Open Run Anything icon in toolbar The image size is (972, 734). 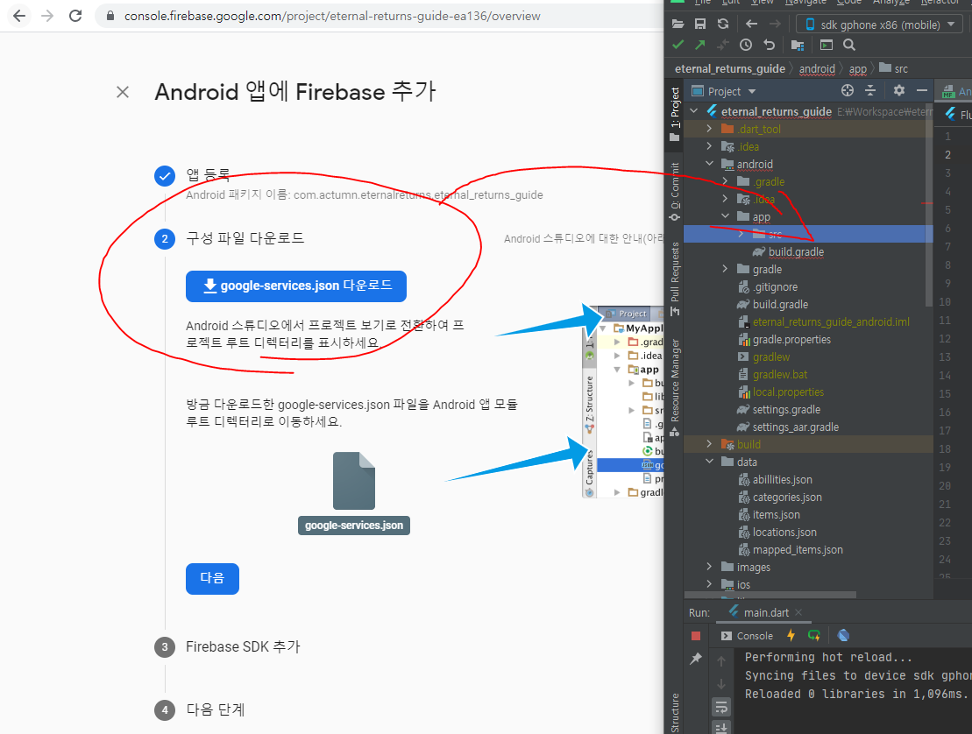tap(827, 45)
